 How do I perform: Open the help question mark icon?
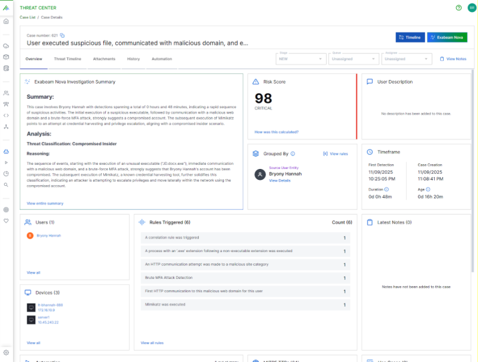pyautogui.click(x=459, y=8)
